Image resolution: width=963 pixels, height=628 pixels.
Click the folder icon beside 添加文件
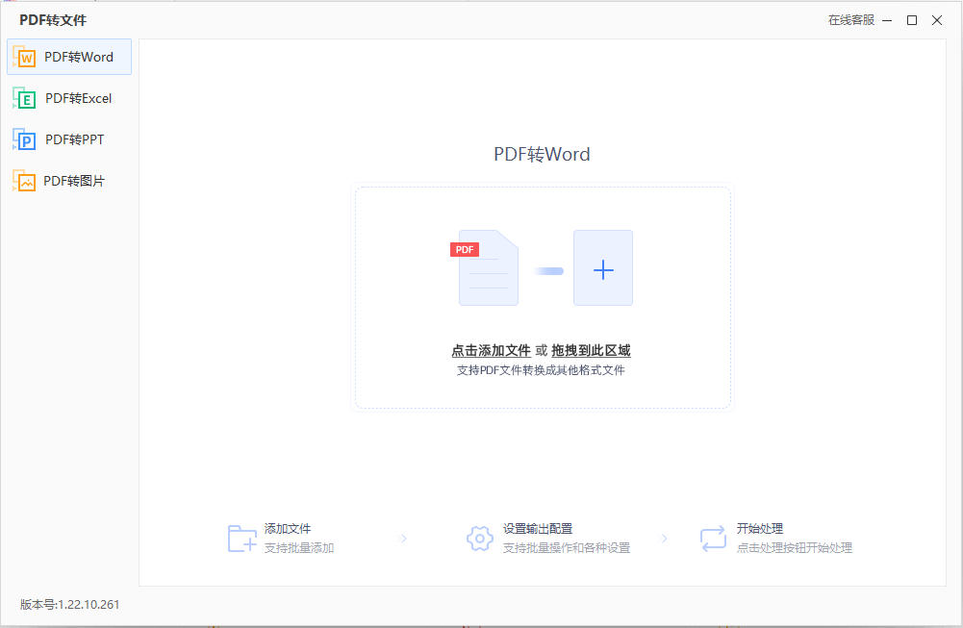[x=242, y=539]
